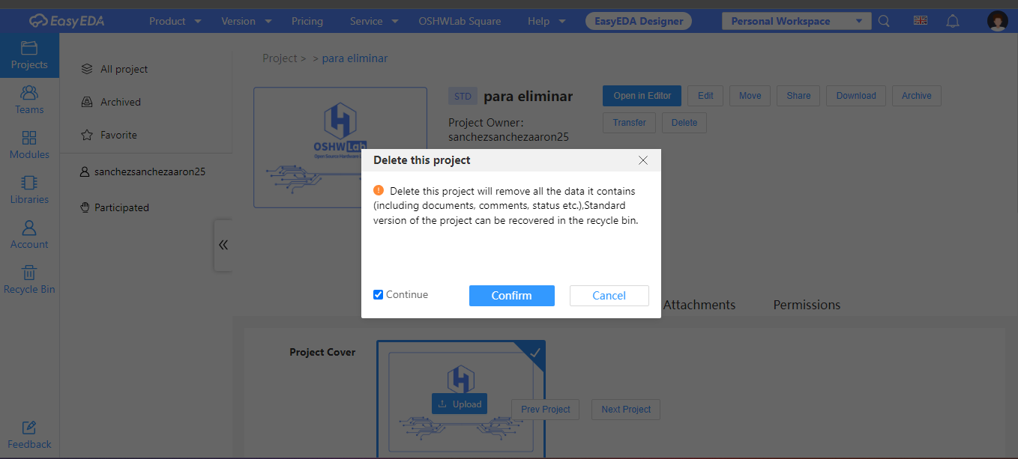Select Participated projects in sidebar
Image resolution: width=1018 pixels, height=459 pixels.
tap(115, 207)
